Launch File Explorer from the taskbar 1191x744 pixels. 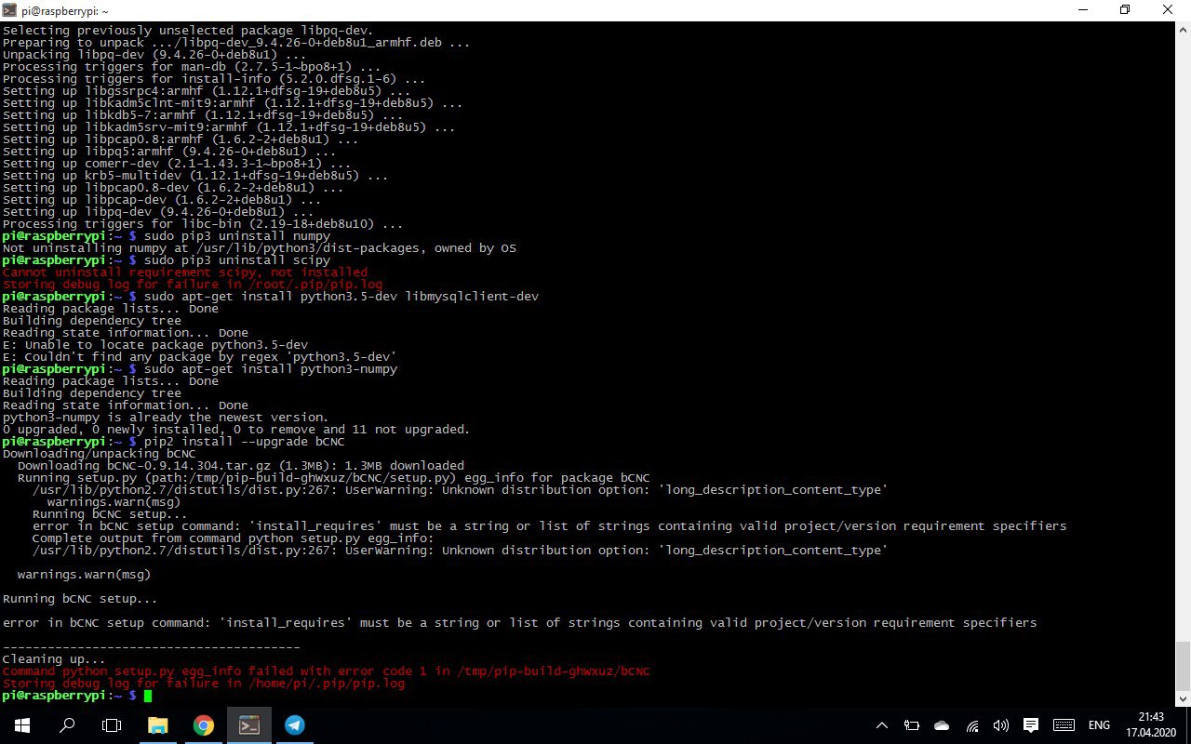157,725
